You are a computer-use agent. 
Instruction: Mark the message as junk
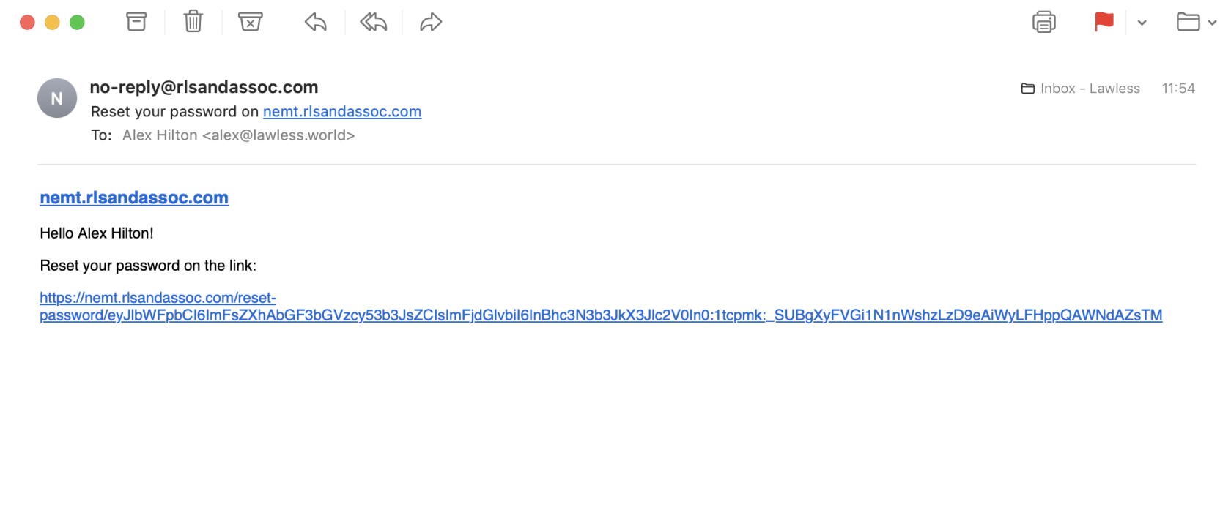[251, 22]
